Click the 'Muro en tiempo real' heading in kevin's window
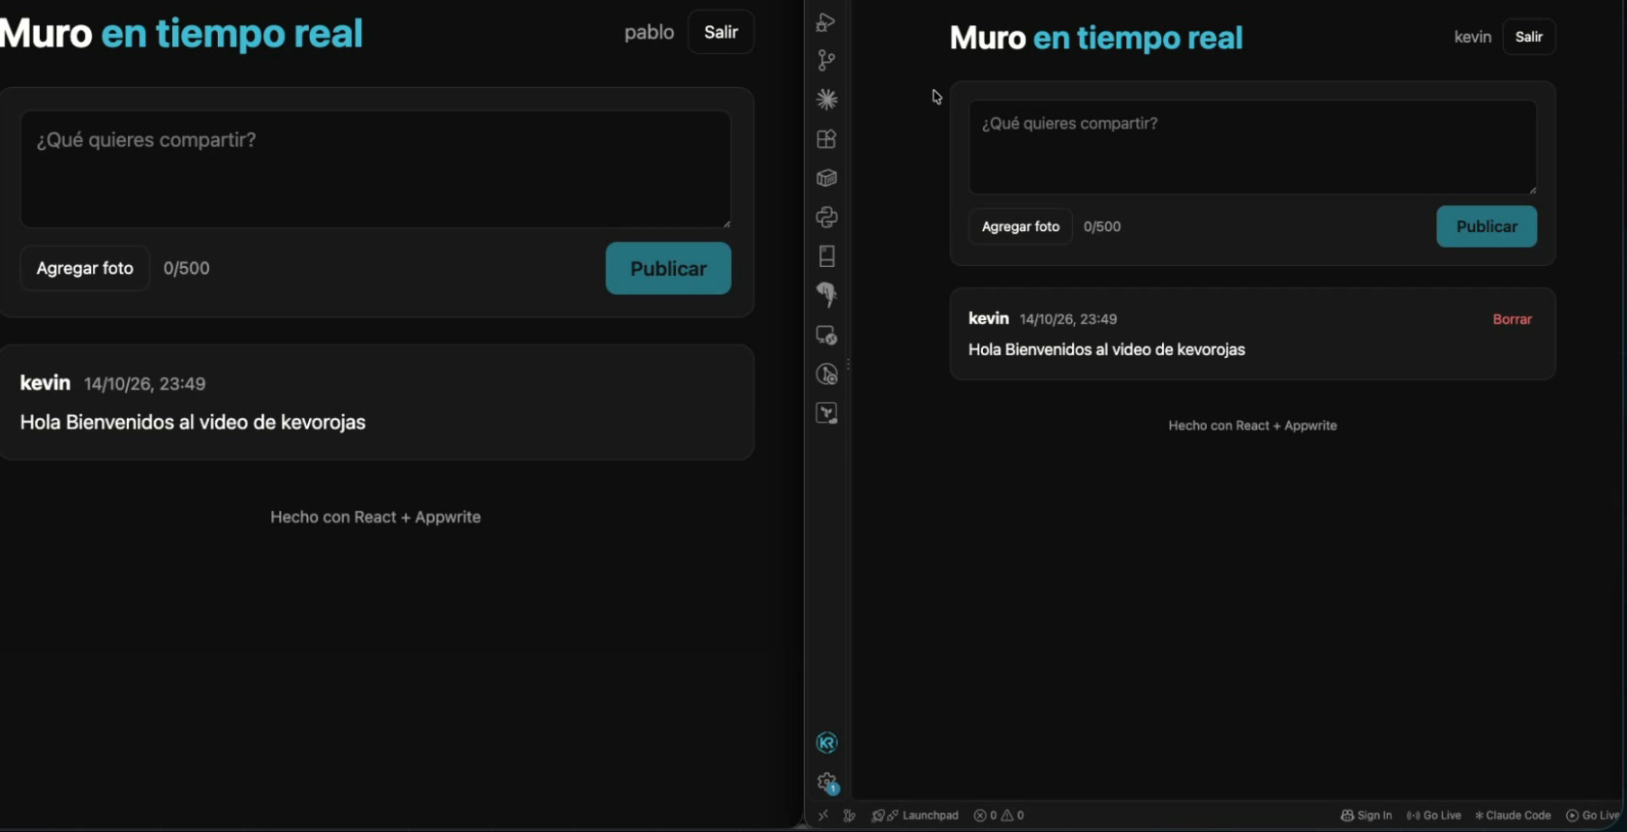This screenshot has width=1627, height=832. pos(1096,38)
